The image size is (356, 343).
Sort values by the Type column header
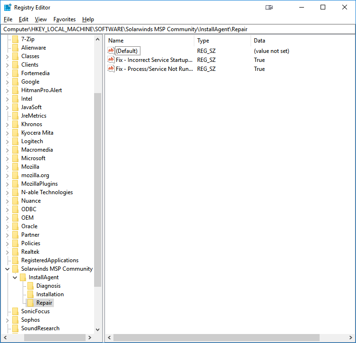pyautogui.click(x=222, y=41)
